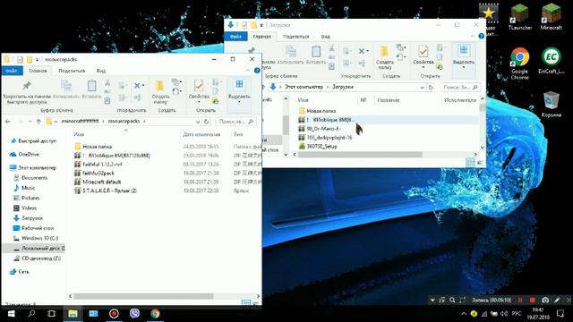The width and height of the screenshot is (573, 322).
Task: Click Select in the resourcepacks ribbon
Action: point(239,90)
